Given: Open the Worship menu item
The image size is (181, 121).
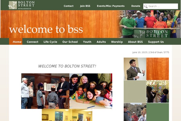Looking at the screenshot, I should [x=117, y=42].
